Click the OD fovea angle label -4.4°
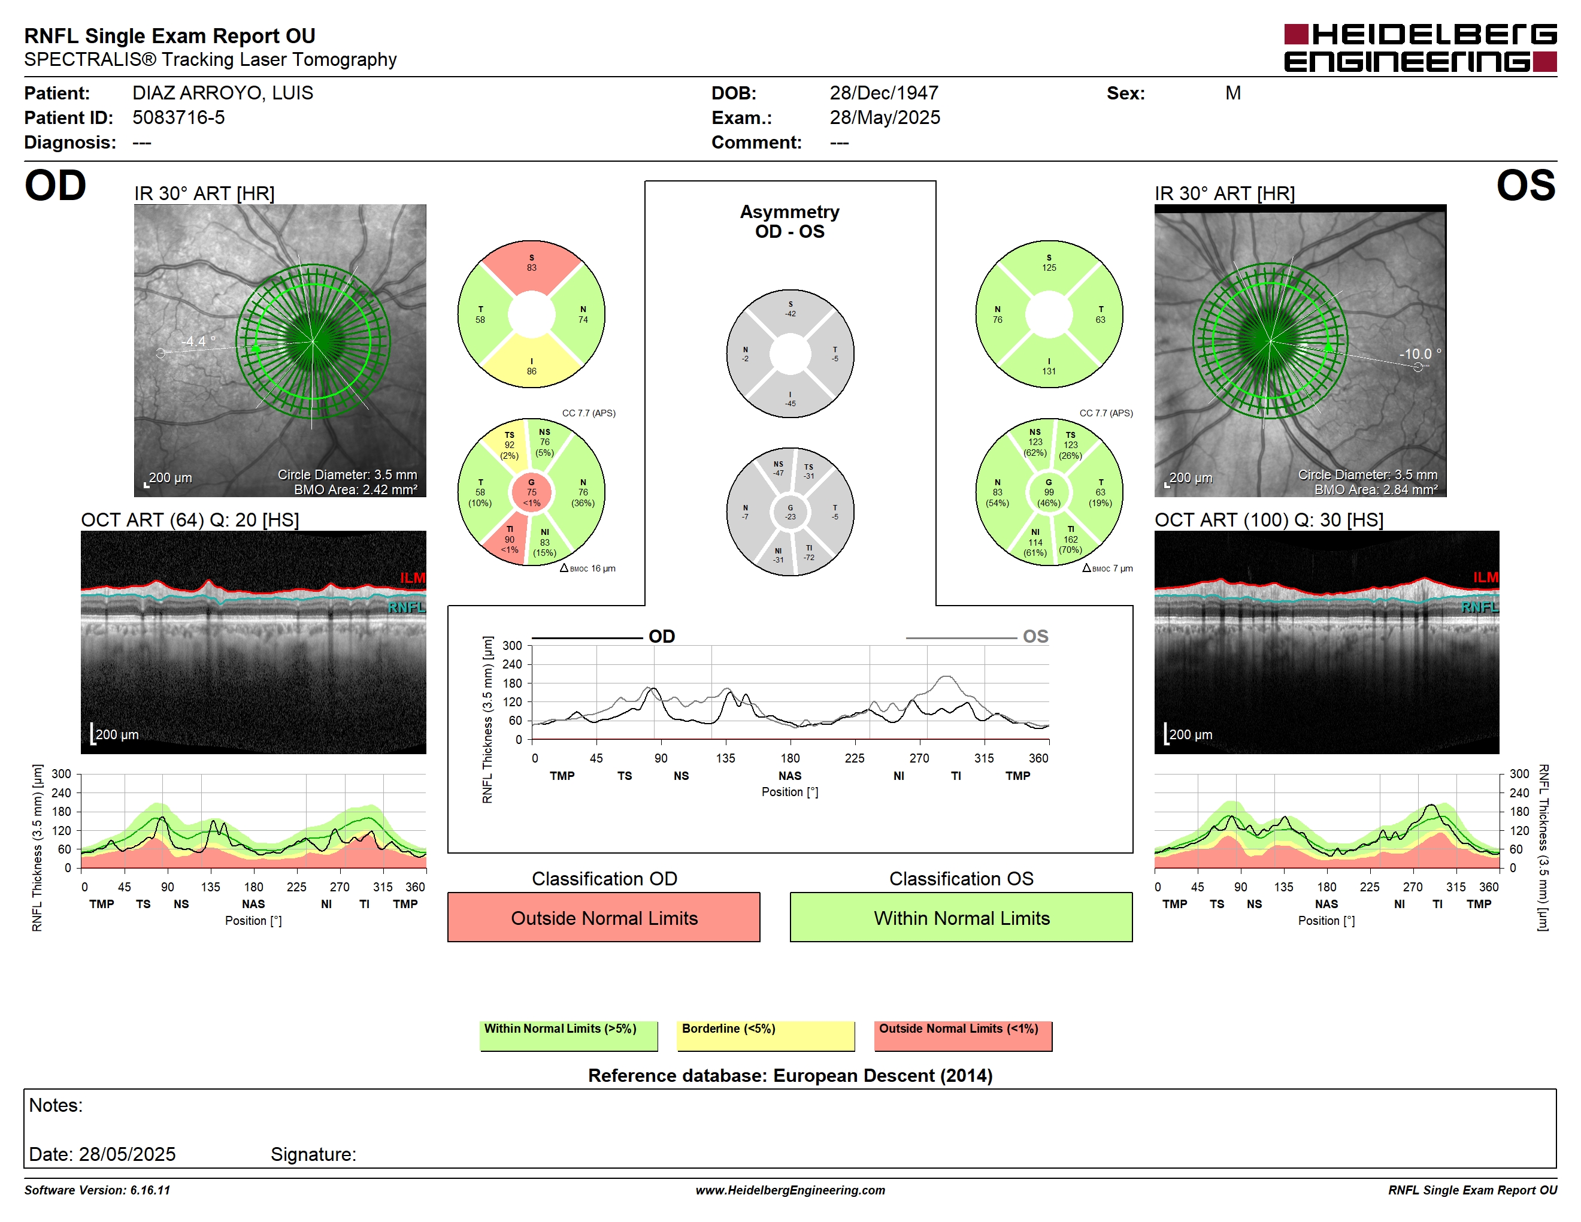1581x1222 pixels. click(x=198, y=341)
